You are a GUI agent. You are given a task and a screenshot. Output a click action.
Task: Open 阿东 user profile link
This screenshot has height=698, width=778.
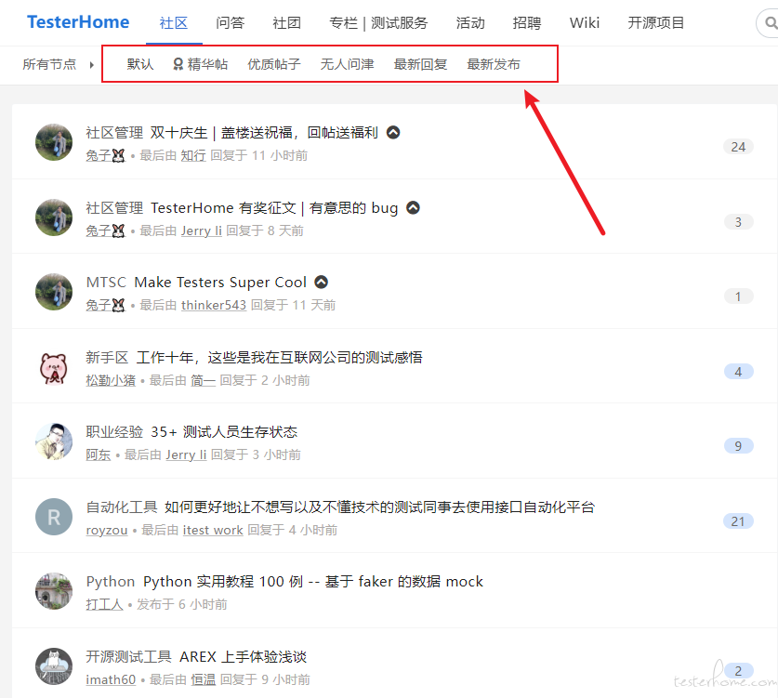[99, 454]
